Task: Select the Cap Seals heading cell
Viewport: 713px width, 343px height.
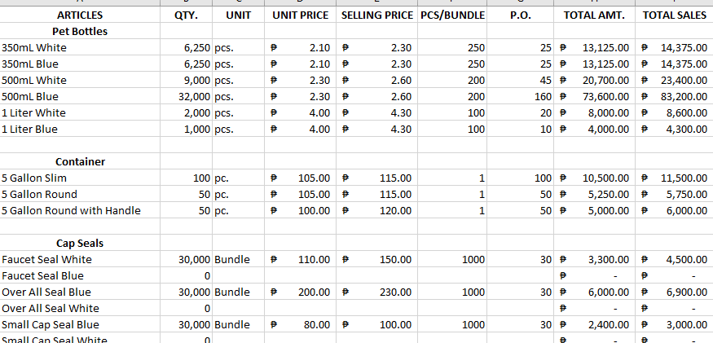Action: [x=80, y=244]
